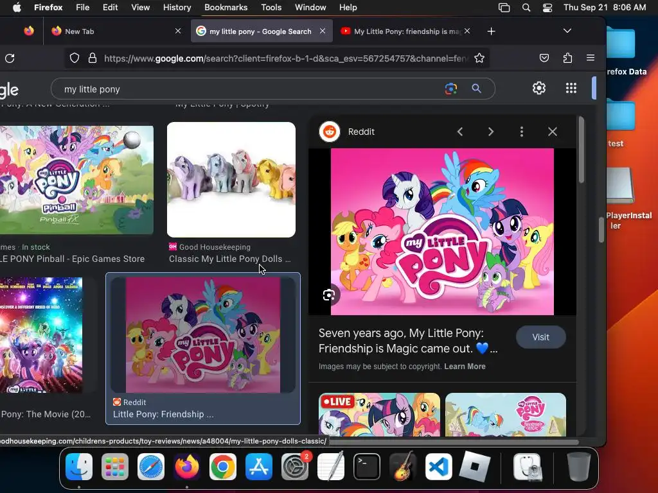Click the preview panel vertical scrollbar
658x493 pixels.
[x=581, y=150]
